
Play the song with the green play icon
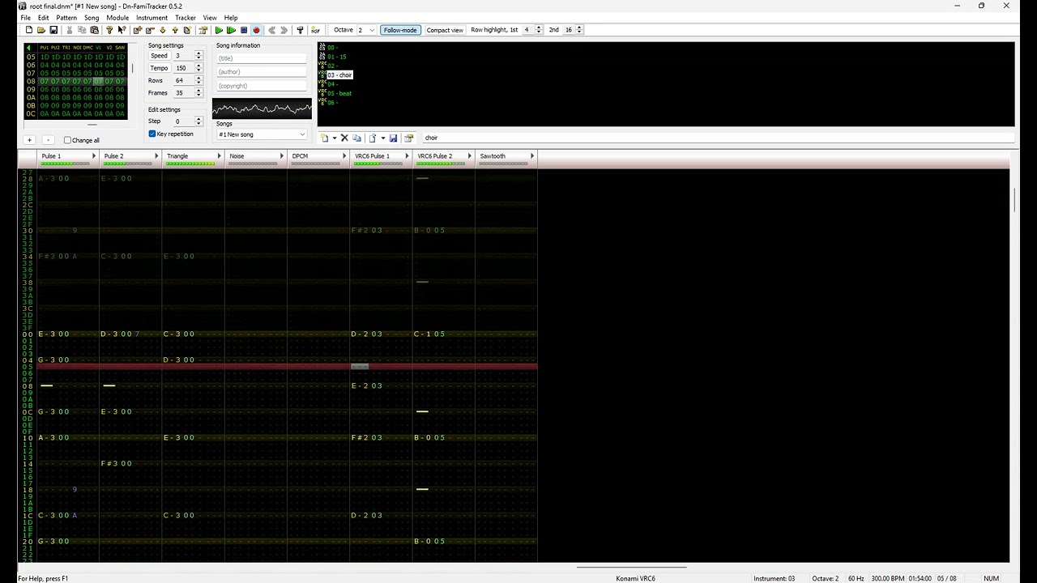pos(219,30)
